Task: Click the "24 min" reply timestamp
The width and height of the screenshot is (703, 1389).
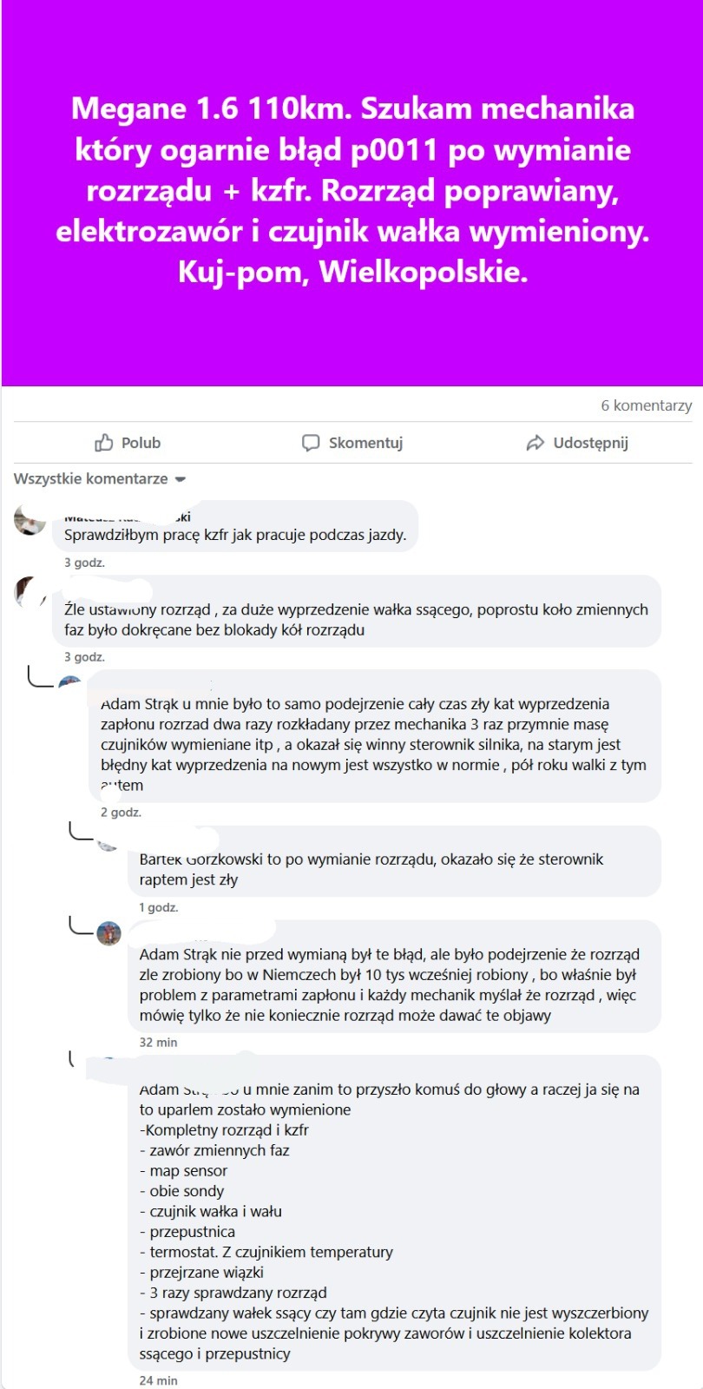Action: [x=158, y=1380]
